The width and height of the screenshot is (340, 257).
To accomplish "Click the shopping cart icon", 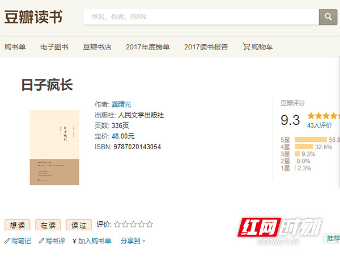I will [x=246, y=47].
